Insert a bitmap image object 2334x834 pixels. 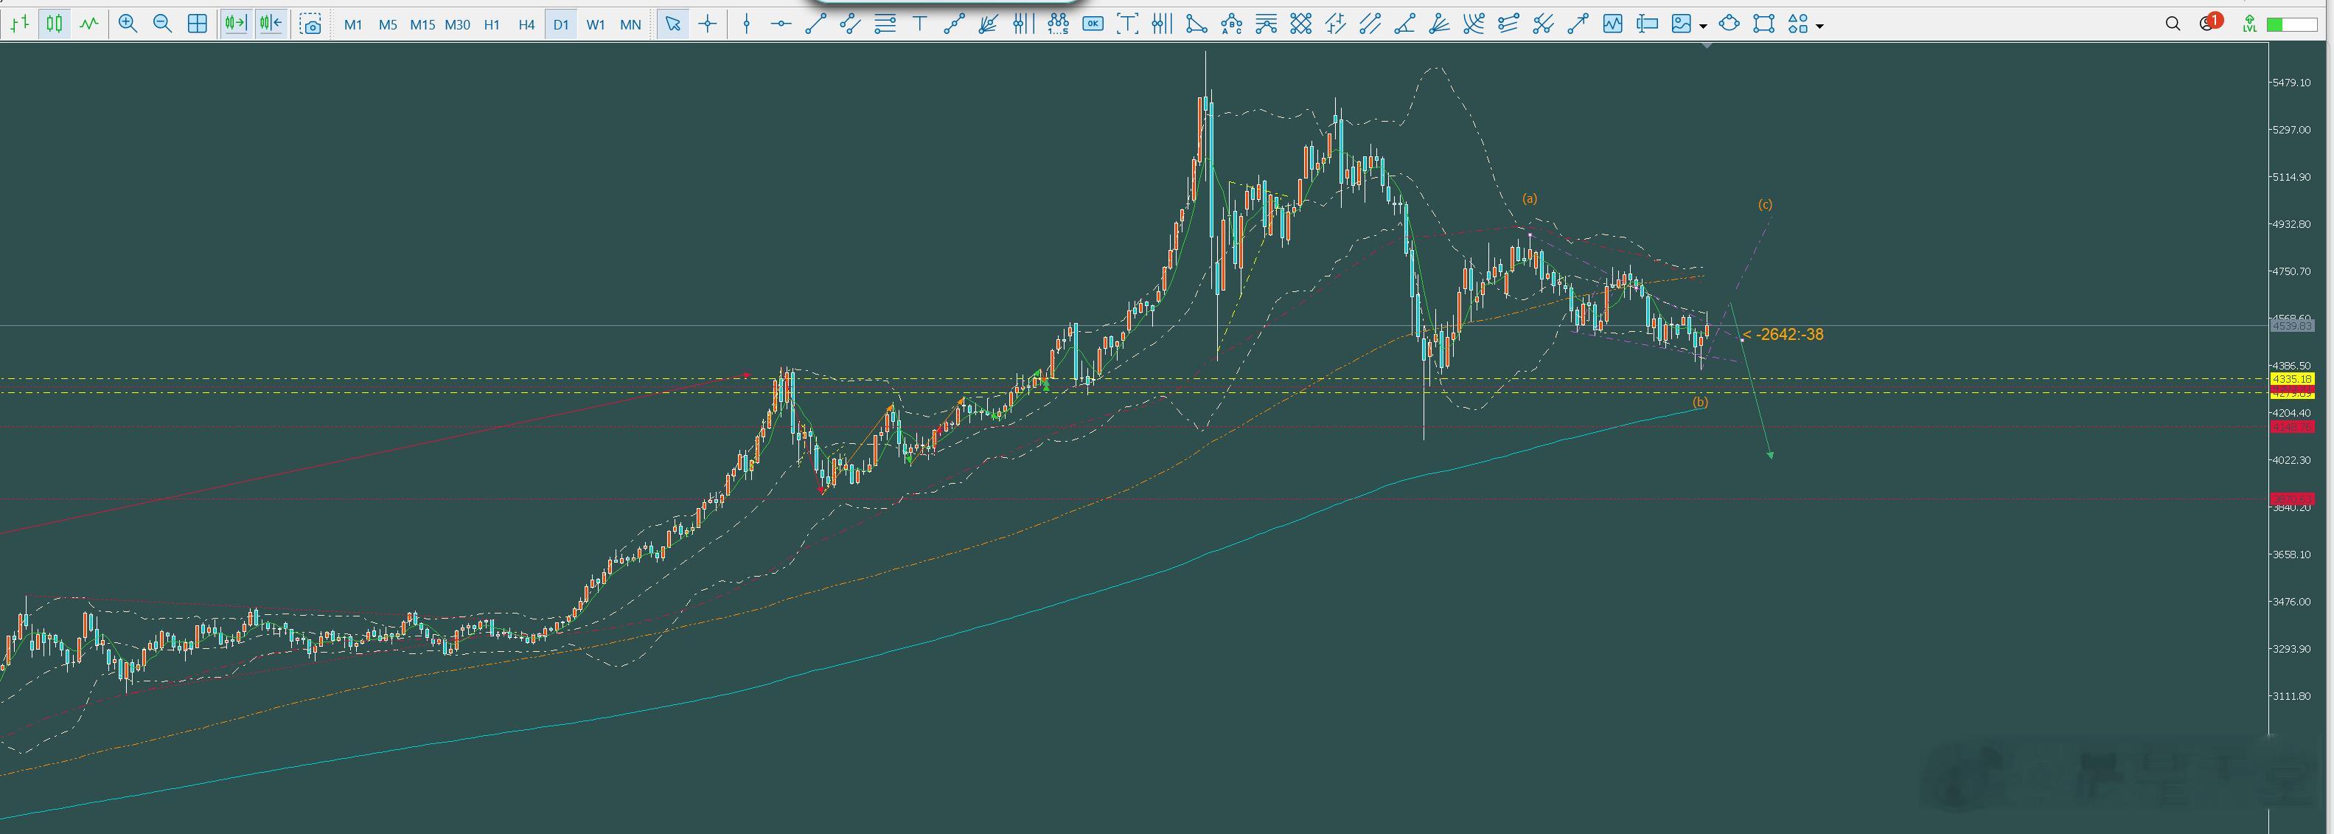[1682, 24]
